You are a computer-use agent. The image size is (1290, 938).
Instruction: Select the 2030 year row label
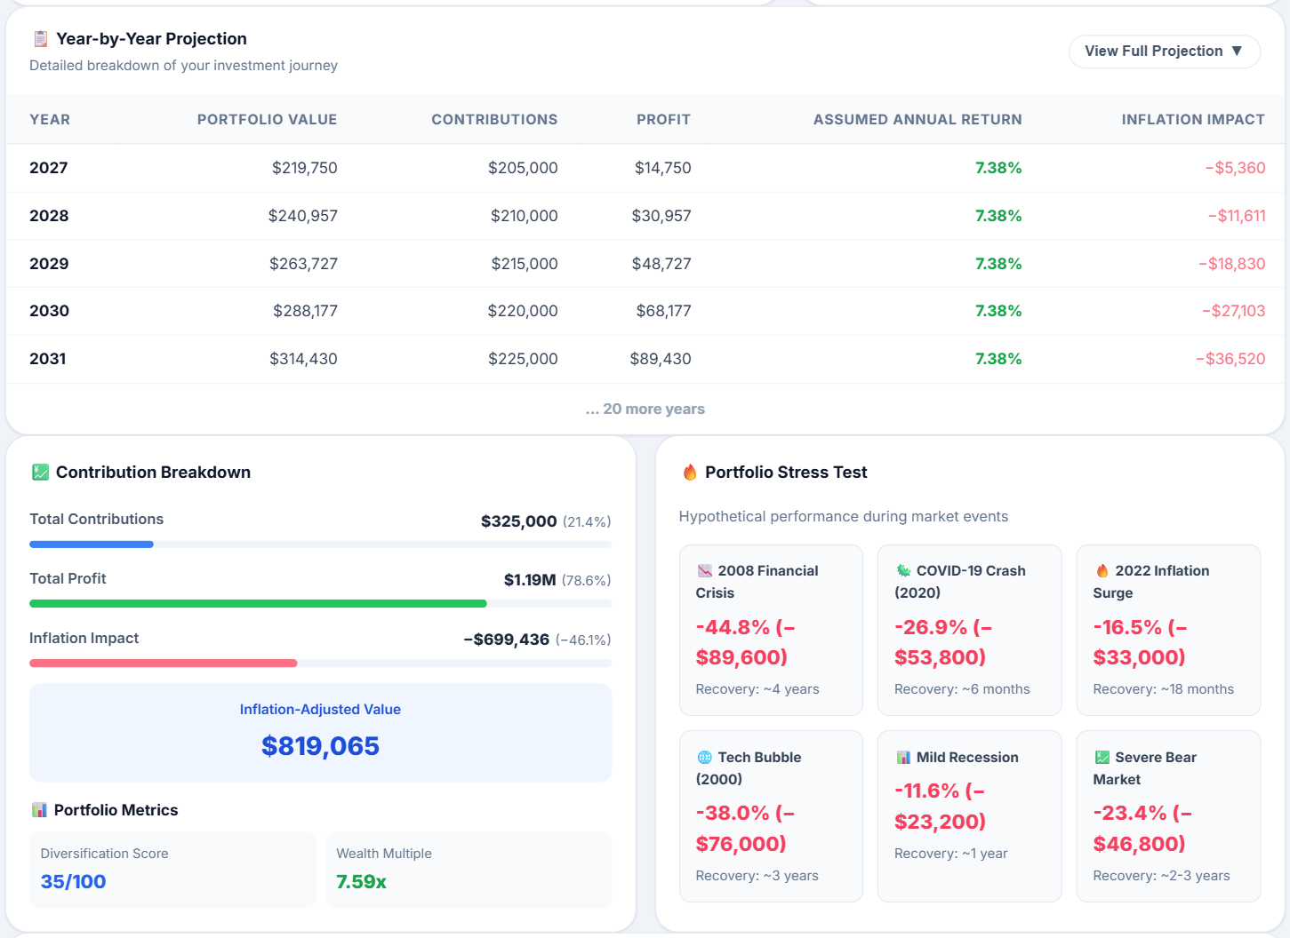click(x=49, y=311)
